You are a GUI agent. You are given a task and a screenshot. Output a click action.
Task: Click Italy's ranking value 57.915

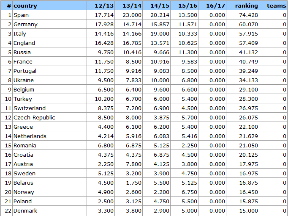248,33
